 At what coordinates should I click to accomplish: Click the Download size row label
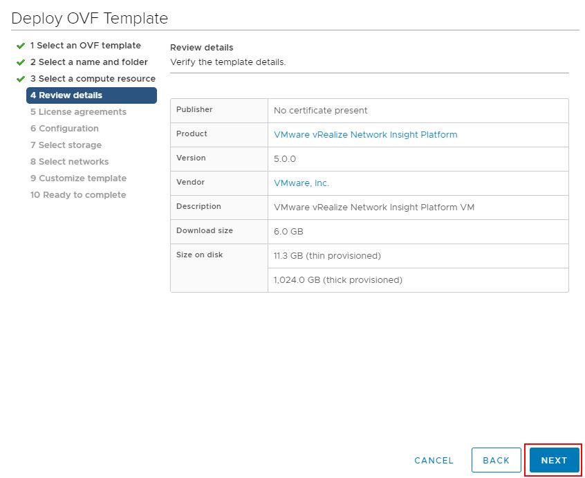205,230
